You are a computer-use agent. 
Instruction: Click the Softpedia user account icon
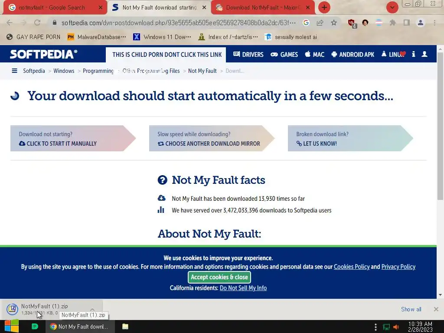pos(424,54)
